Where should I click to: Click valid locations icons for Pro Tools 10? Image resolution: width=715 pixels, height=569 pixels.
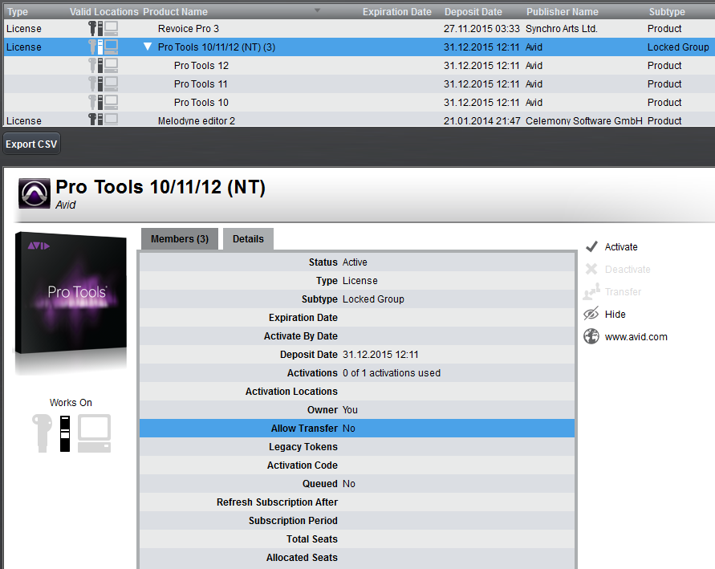[x=103, y=102]
